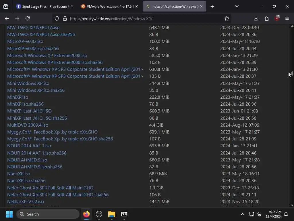Download MW-TWO-XP NEBULA.iso

click(33, 27)
